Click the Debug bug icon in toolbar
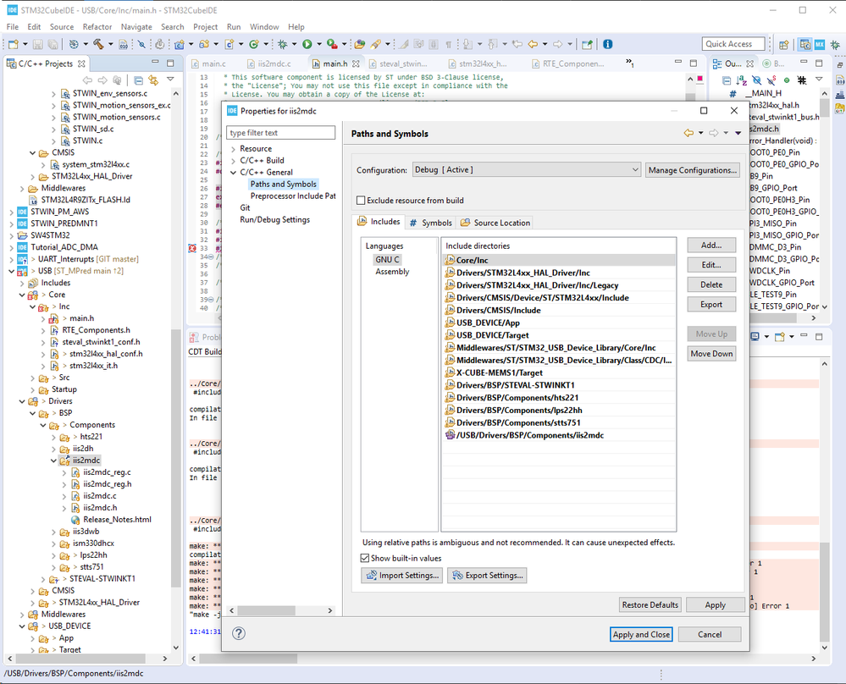846x684 pixels. point(283,44)
